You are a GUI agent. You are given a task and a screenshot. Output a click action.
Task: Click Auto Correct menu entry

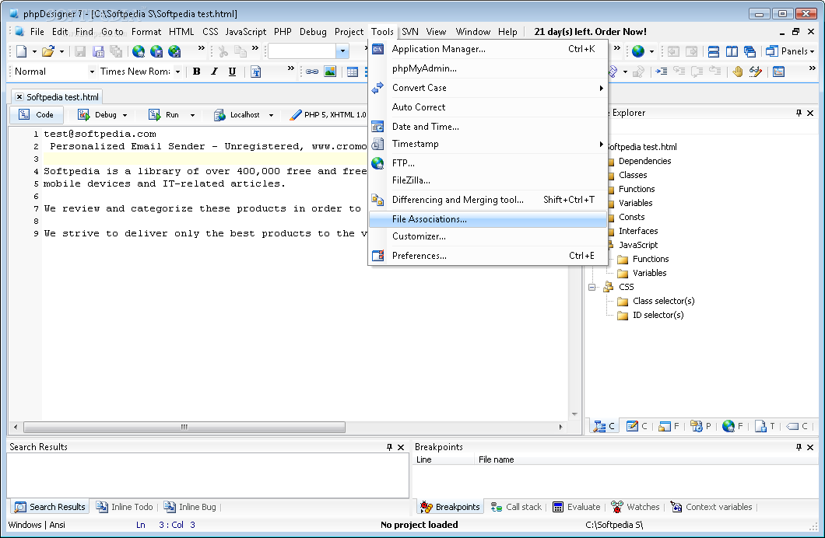tap(488, 107)
